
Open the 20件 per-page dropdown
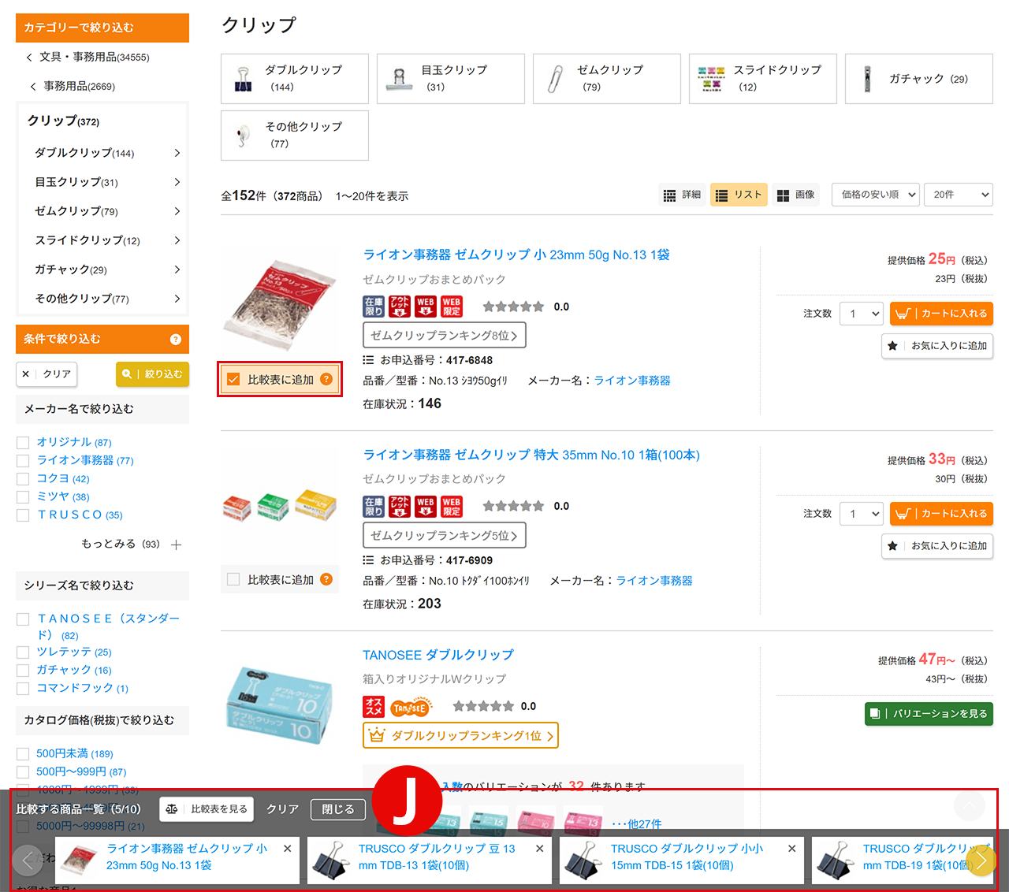click(x=959, y=195)
